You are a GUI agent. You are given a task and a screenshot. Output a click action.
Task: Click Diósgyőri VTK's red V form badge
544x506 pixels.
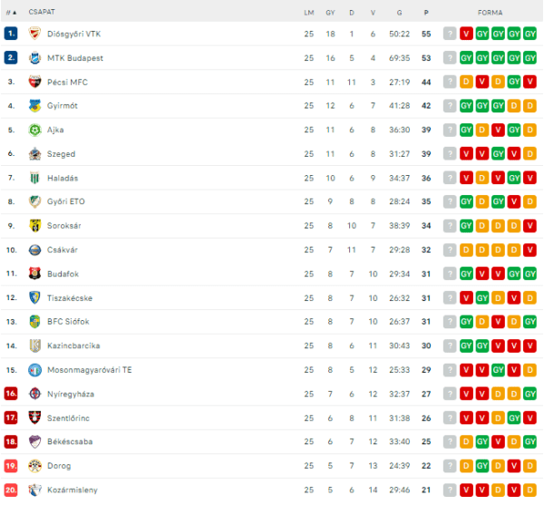pyautogui.click(x=466, y=34)
